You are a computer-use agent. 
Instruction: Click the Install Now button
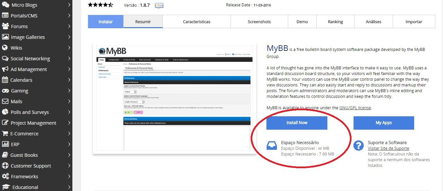pyautogui.click(x=297, y=123)
